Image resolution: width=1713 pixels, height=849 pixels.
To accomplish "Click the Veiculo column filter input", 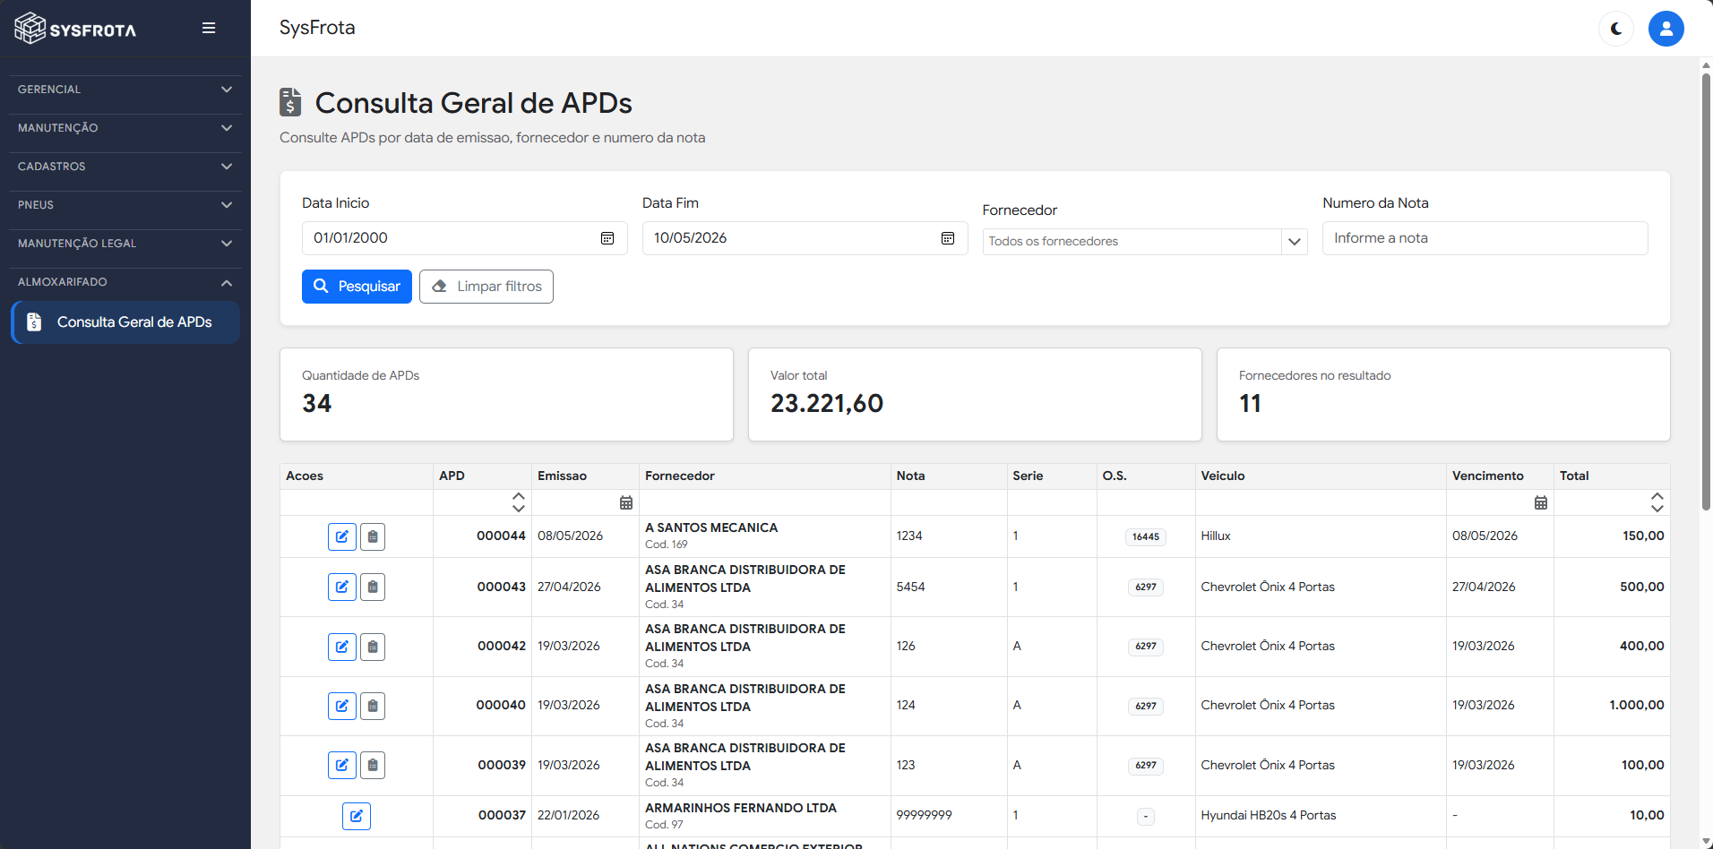I will 1321,502.
